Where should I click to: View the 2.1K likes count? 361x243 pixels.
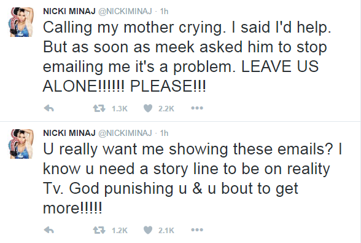tap(166, 230)
